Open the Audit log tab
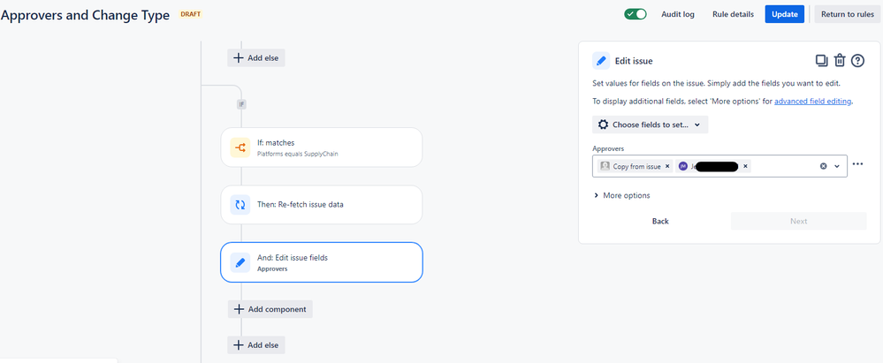The width and height of the screenshot is (883, 363). click(x=678, y=14)
